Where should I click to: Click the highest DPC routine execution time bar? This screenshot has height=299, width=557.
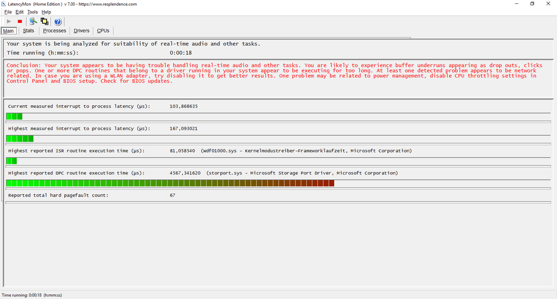pos(170,183)
